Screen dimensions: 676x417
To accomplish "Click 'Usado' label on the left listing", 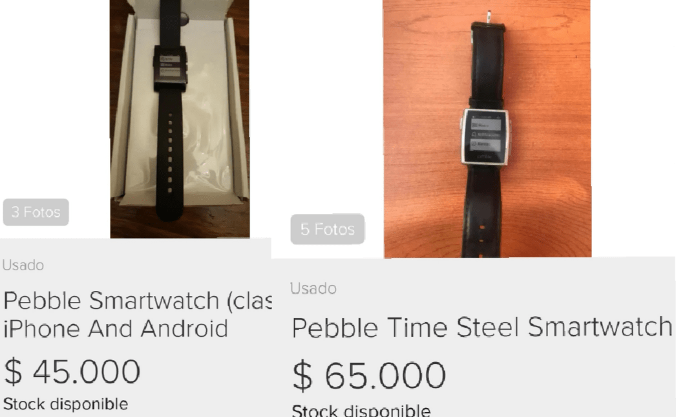I will tap(23, 265).
